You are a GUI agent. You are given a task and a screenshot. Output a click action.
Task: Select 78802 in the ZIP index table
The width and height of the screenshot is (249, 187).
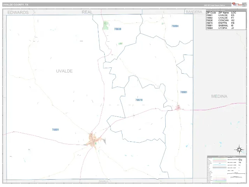click(x=209, y=18)
